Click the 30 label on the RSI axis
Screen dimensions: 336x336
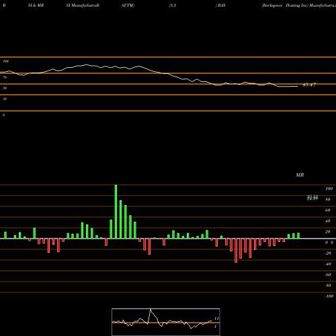pyautogui.click(x=5, y=99)
